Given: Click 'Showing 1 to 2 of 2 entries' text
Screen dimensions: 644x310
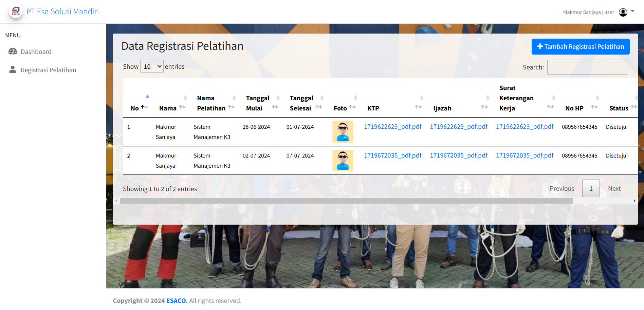Looking at the screenshot, I should click(x=160, y=189).
